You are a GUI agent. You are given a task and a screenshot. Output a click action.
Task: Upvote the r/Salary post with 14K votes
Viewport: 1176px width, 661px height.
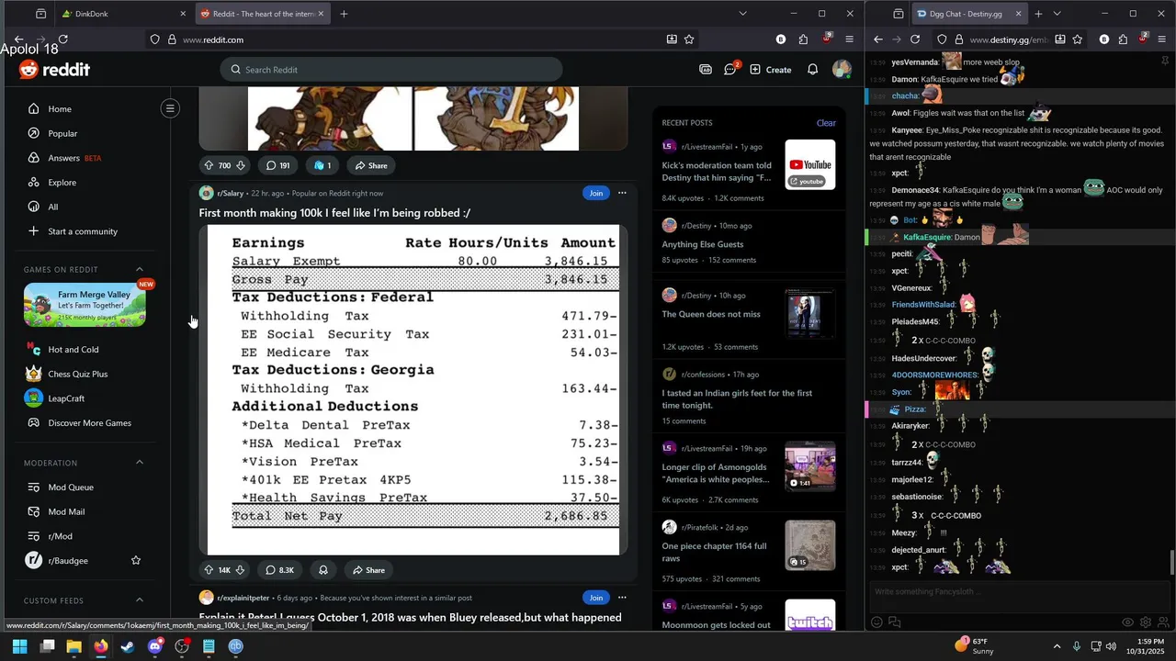[x=209, y=570]
